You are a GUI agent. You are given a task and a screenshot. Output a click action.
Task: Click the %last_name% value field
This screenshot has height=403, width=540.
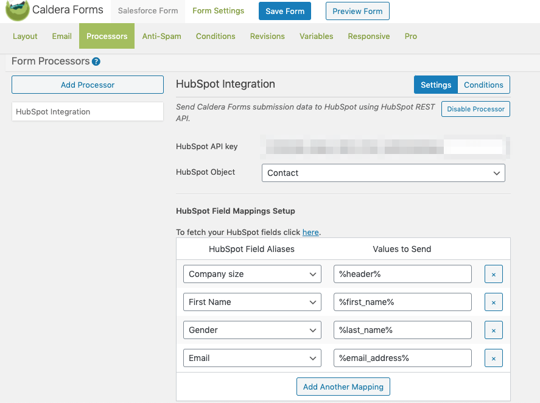click(x=402, y=330)
